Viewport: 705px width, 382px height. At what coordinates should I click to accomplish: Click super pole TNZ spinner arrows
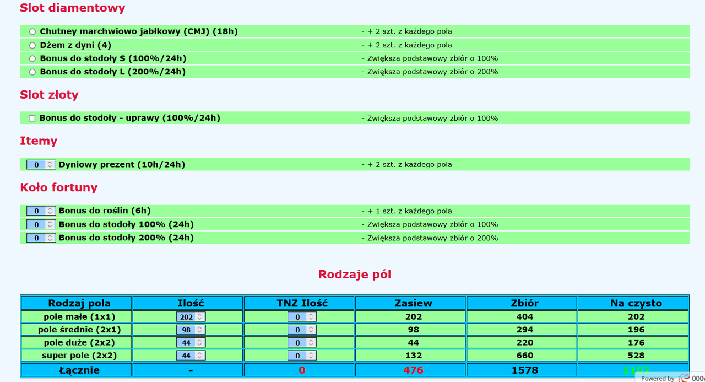pyautogui.click(x=311, y=356)
